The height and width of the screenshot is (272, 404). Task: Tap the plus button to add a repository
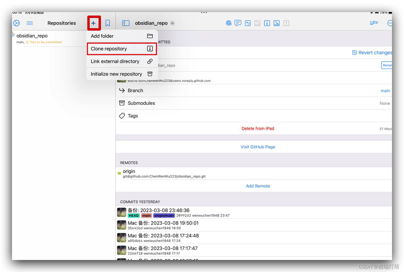pos(94,23)
